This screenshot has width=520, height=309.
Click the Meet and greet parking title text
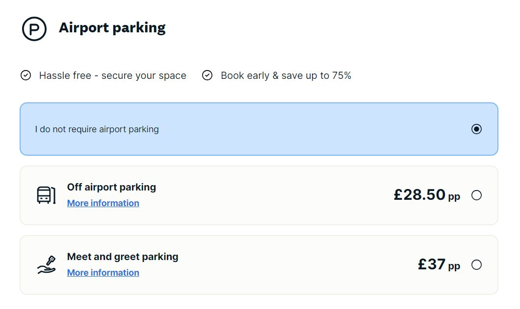tap(123, 256)
